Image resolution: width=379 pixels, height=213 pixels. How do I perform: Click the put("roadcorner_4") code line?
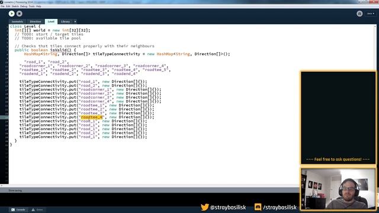[x=90, y=101]
